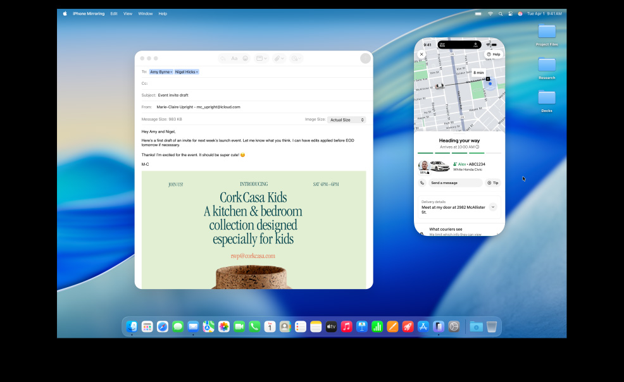The width and height of the screenshot is (624, 382).
Task: Expand the Delivery details chevron
Action: pos(493,207)
